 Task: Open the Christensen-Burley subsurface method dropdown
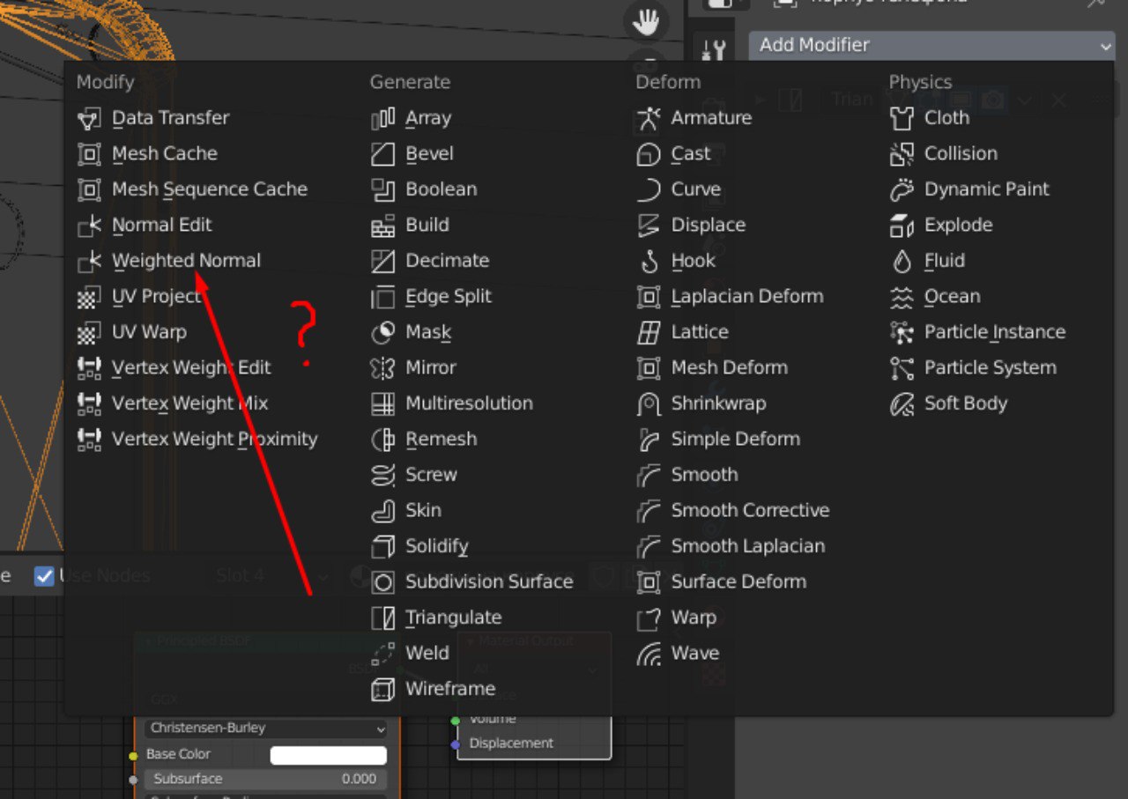pyautogui.click(x=265, y=729)
